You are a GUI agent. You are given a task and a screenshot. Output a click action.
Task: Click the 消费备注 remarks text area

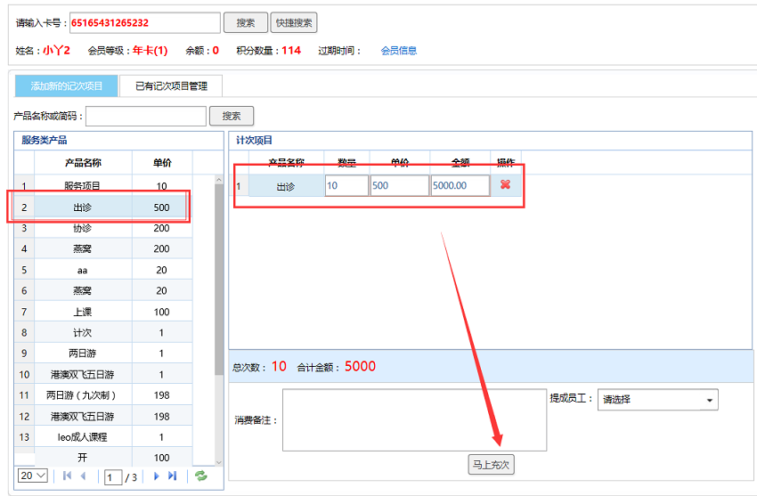coord(414,419)
